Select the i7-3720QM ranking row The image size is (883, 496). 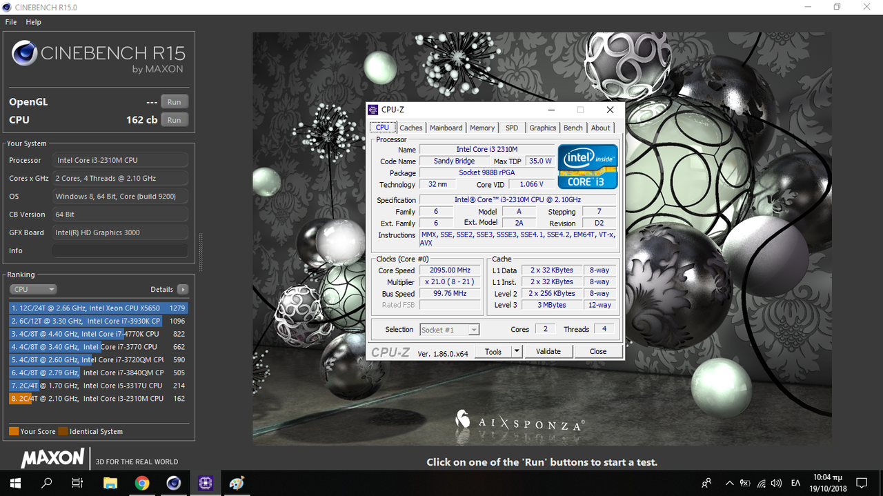(99, 359)
